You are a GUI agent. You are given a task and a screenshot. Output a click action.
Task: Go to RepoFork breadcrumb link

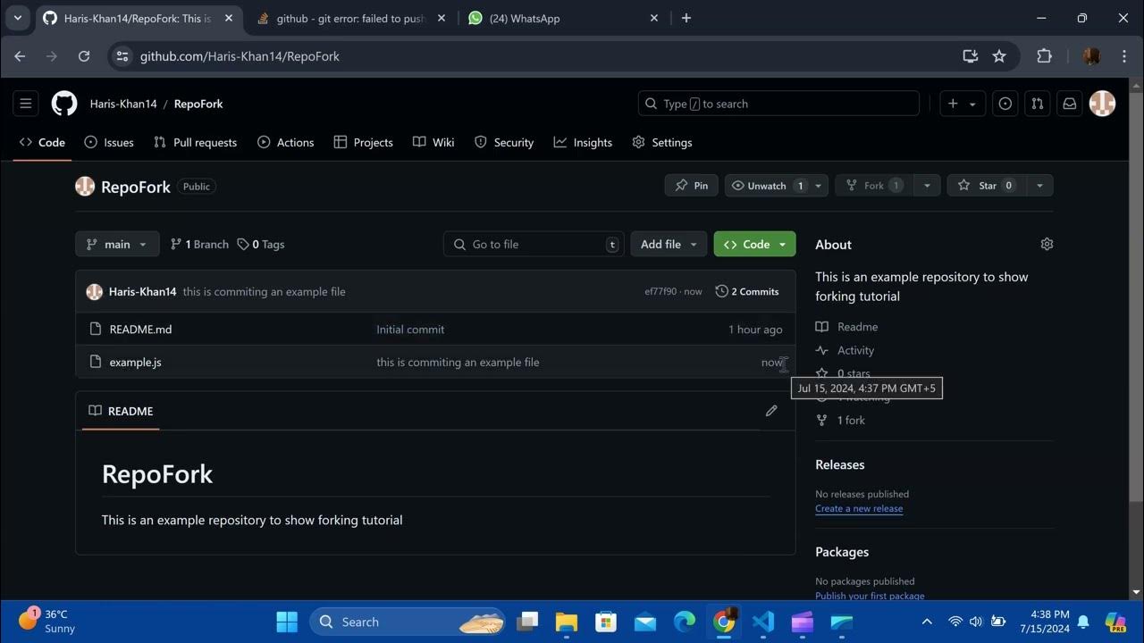(x=198, y=104)
